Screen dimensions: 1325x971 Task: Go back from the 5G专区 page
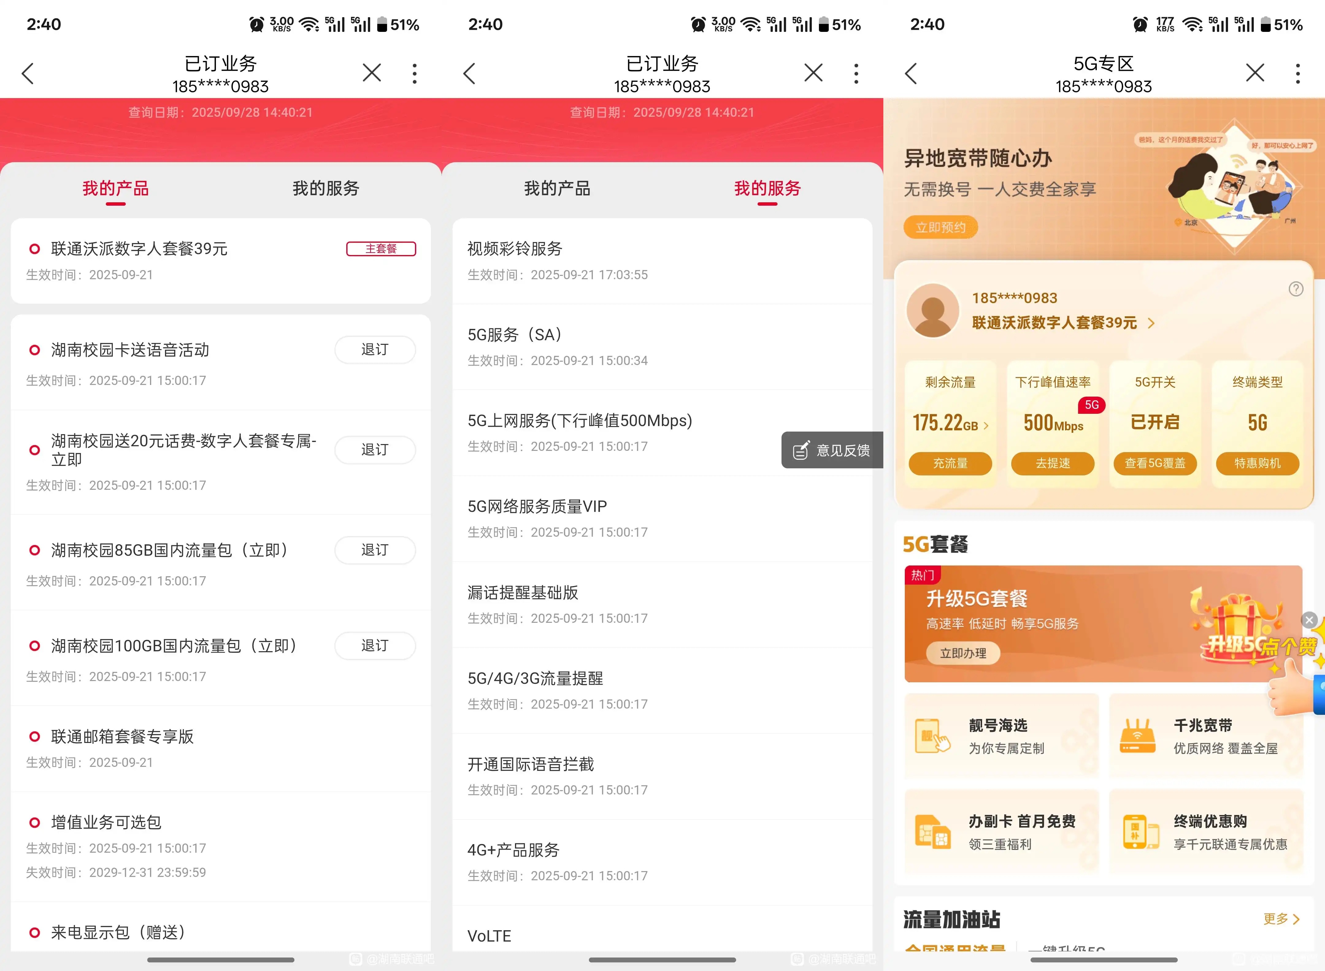tap(911, 74)
